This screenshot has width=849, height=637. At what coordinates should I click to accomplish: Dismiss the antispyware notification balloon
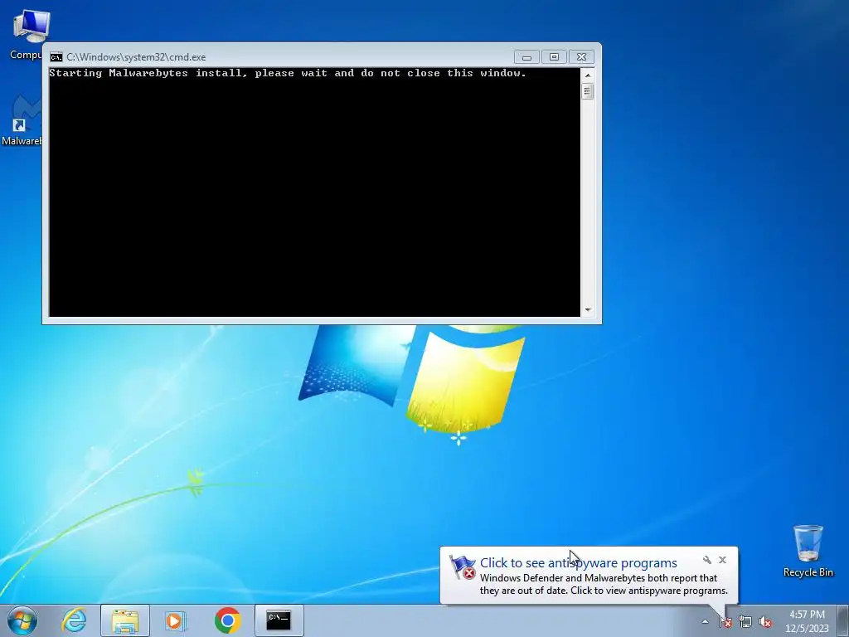point(722,560)
